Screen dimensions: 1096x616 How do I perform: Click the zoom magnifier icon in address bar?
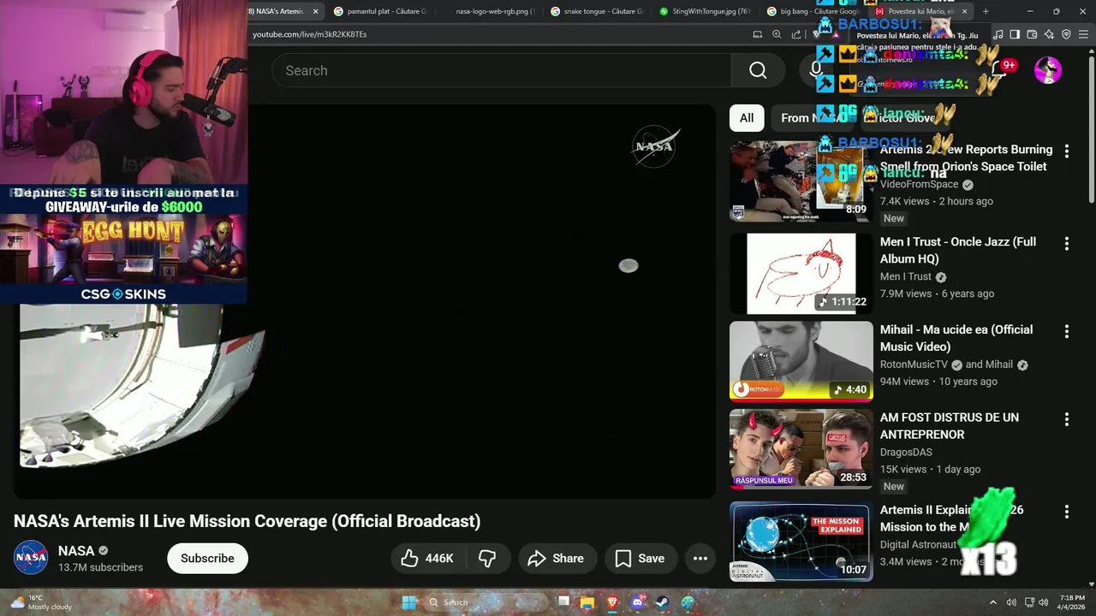click(x=777, y=34)
